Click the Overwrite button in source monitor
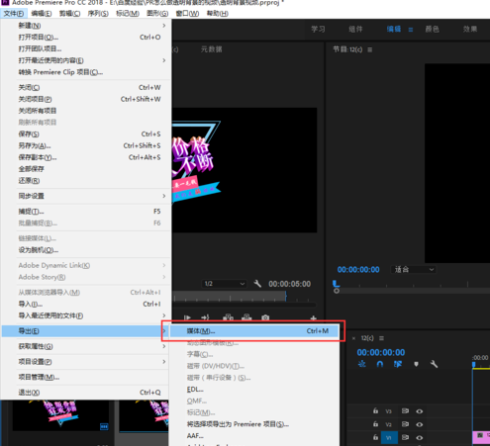490x446 pixels. (x=246, y=317)
